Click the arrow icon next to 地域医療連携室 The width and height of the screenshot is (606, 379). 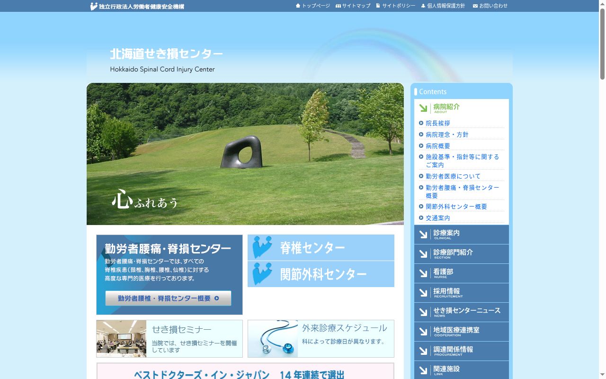(x=423, y=332)
